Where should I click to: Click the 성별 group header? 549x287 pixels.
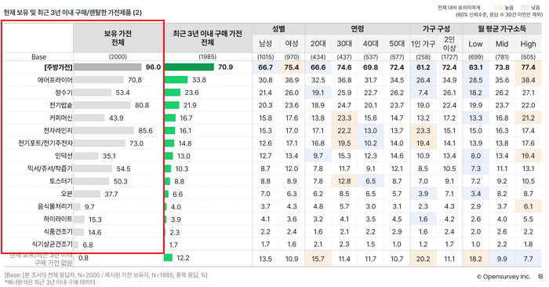coord(278,29)
